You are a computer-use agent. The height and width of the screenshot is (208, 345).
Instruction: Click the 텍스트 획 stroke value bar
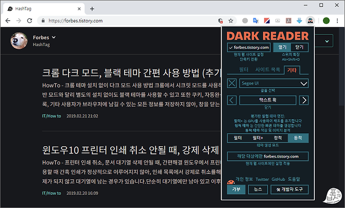(x=268, y=100)
